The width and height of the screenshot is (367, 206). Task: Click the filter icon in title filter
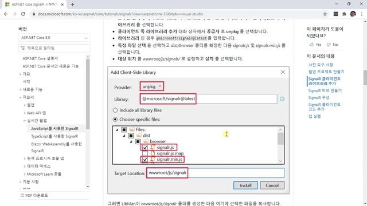tap(23, 48)
